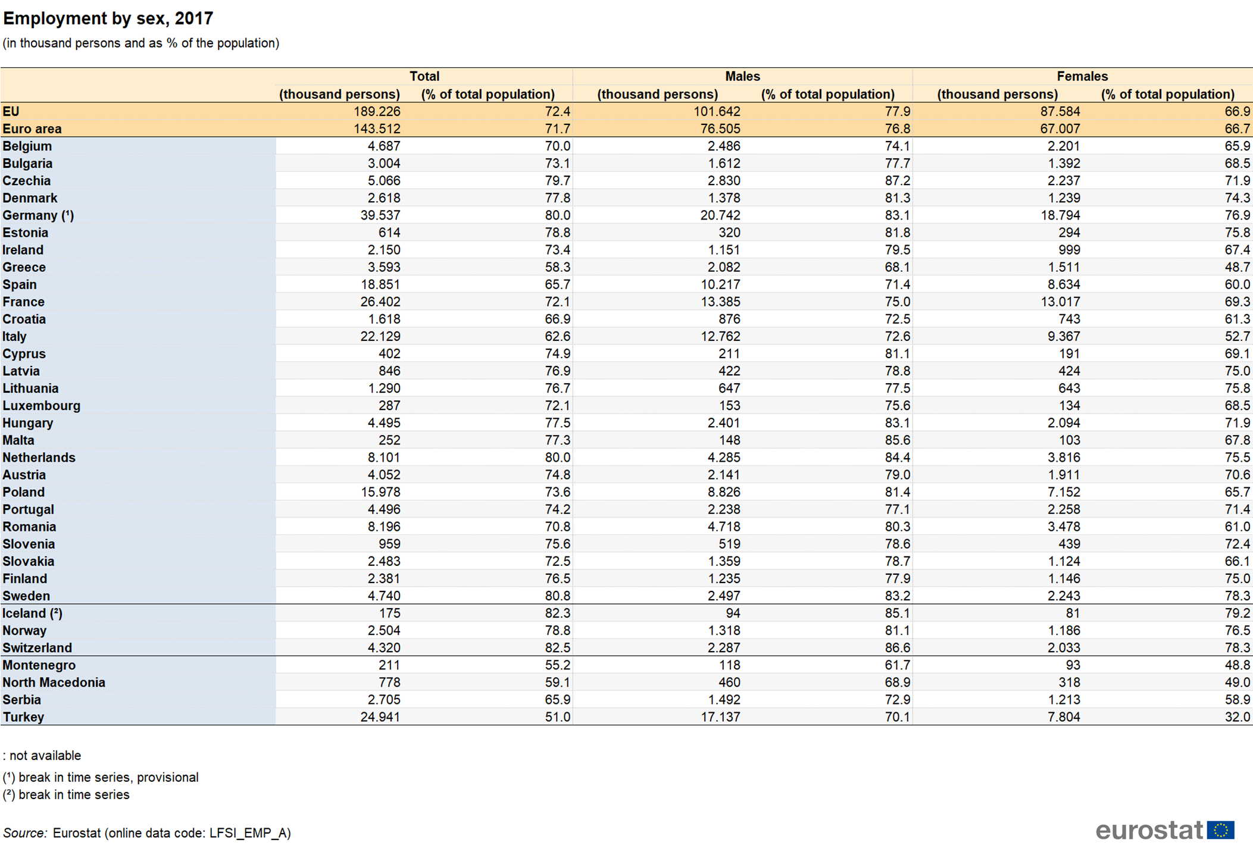
Task: Select the 'France' row label
Action: [x=24, y=301]
